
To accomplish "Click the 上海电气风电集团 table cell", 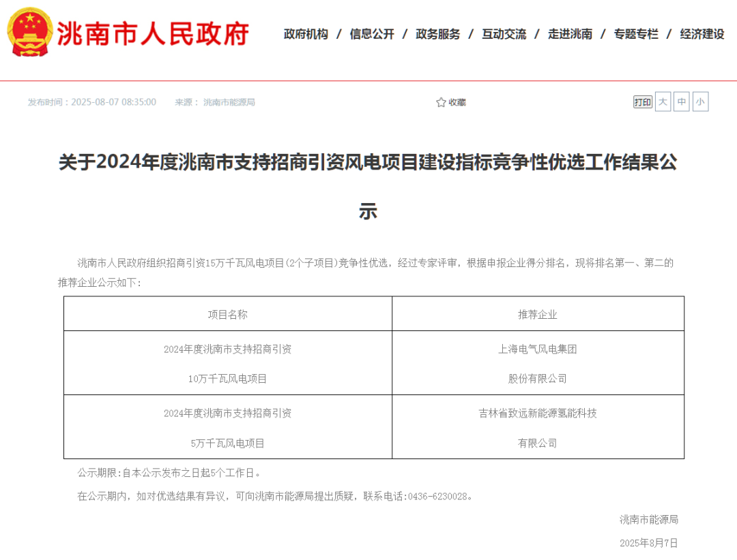I will (x=538, y=363).
